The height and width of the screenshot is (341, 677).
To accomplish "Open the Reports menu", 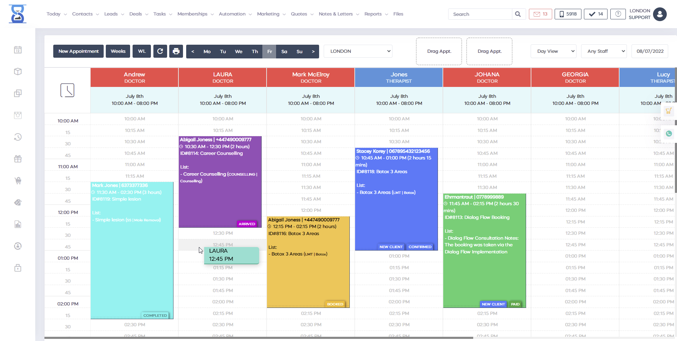I will 376,14.
